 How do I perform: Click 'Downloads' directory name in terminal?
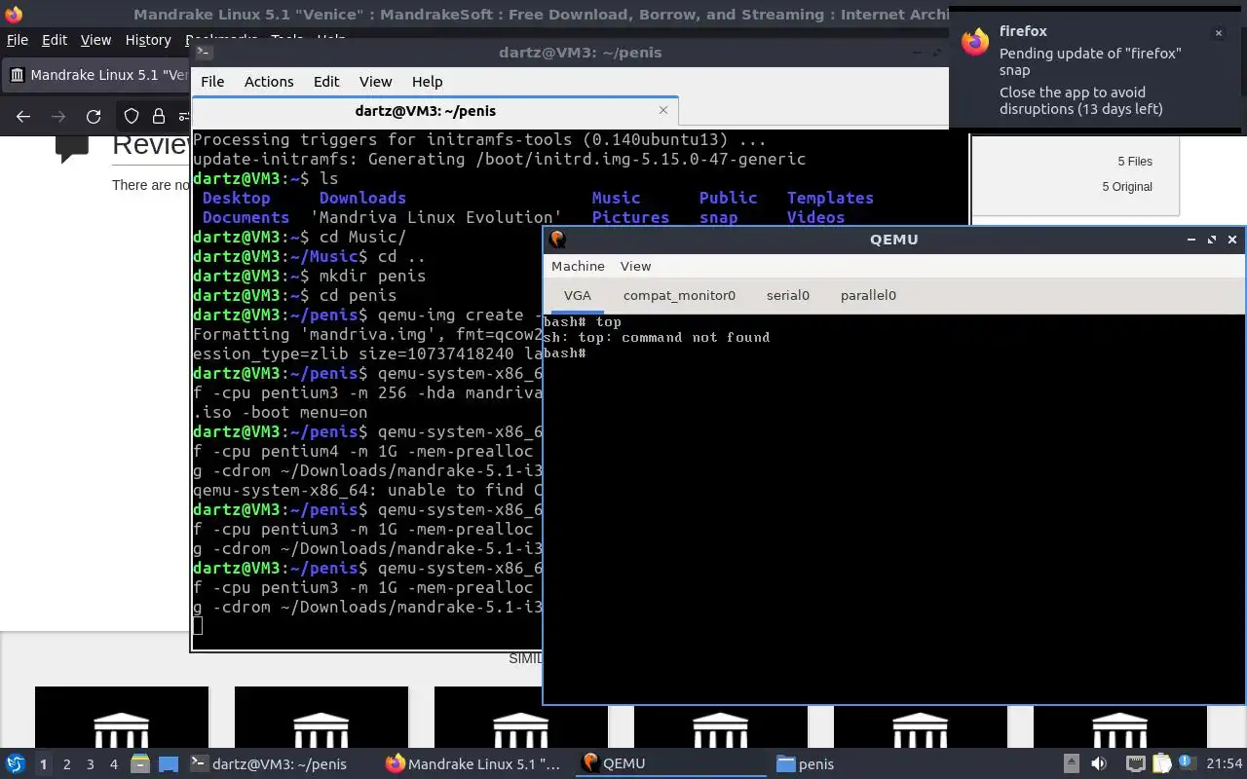[x=362, y=198]
